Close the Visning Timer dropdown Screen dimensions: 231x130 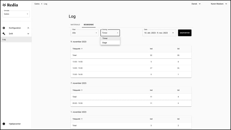(x=110, y=33)
